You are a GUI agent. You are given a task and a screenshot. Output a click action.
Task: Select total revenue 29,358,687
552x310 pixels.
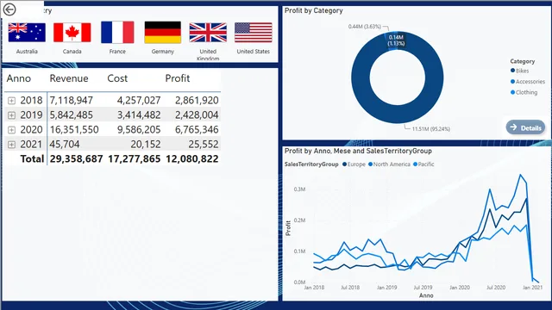[x=76, y=158]
